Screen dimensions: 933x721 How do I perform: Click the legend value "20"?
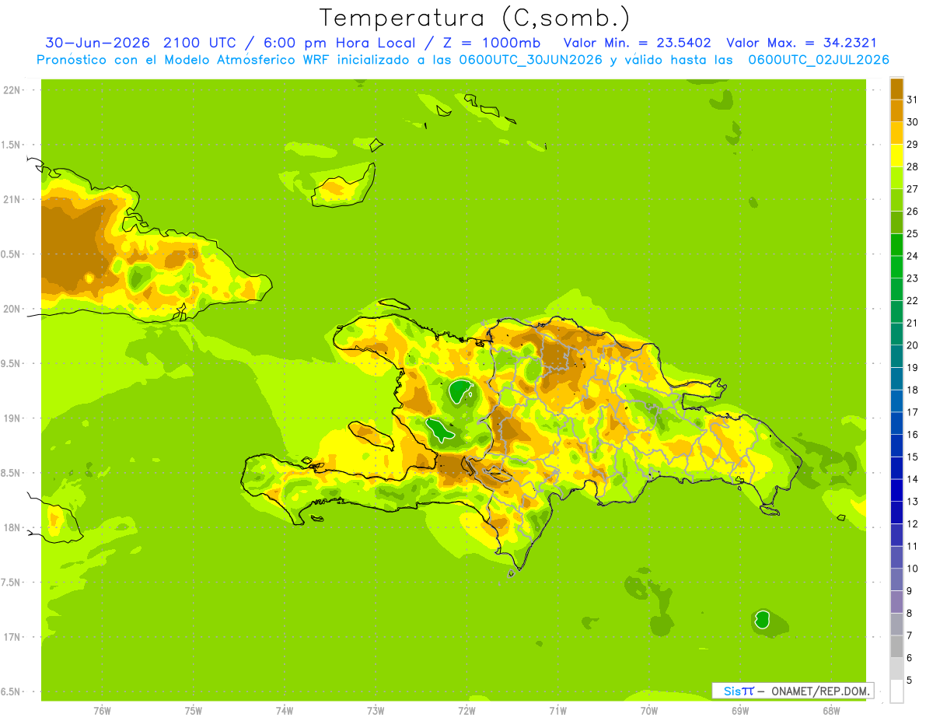pos(913,345)
